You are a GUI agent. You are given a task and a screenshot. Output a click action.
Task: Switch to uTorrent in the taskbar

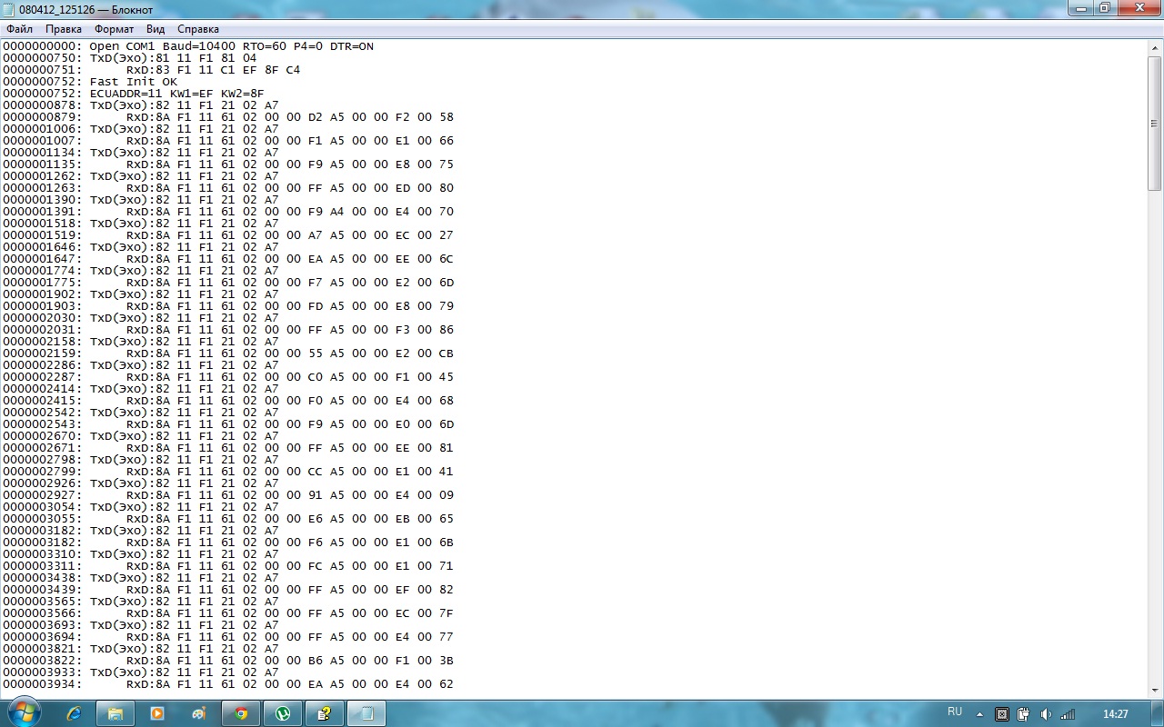[x=283, y=713]
